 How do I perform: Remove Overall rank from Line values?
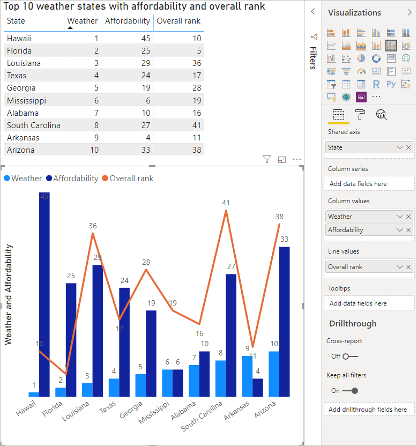click(408, 267)
